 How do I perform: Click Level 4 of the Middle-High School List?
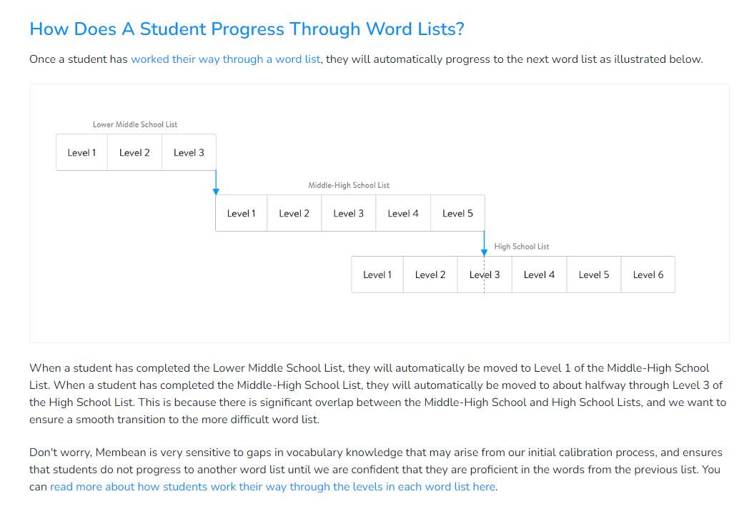click(403, 214)
